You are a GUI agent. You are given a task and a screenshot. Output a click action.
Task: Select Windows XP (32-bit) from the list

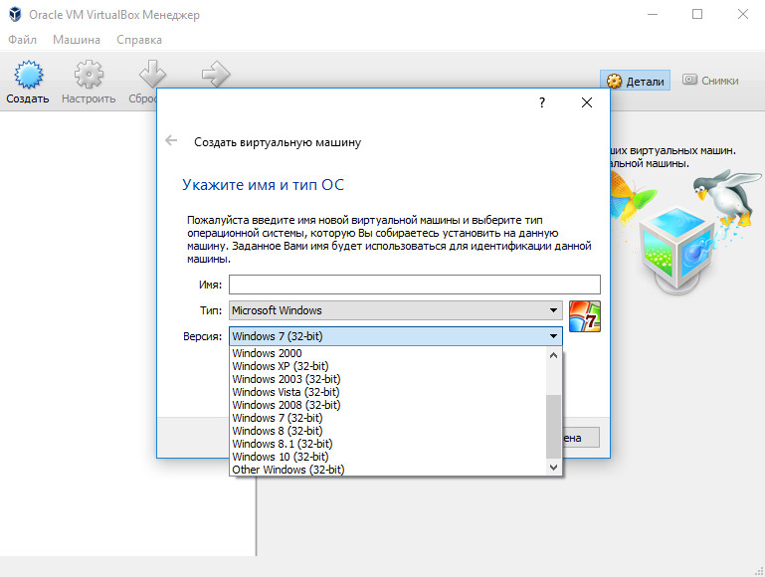[x=388, y=366]
